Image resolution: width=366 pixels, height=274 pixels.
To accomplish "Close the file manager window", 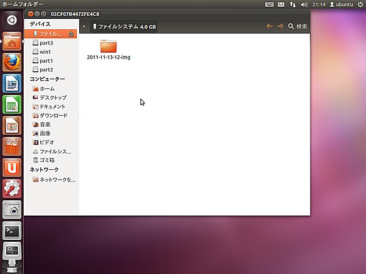I will pos(30,14).
